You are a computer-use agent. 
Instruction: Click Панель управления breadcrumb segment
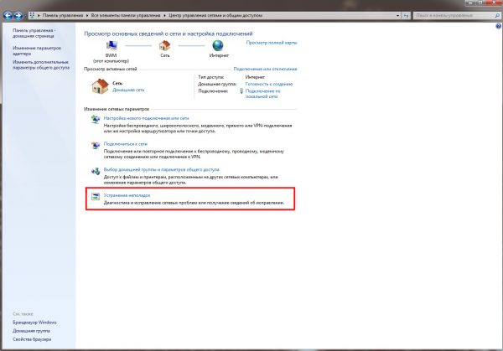(63, 15)
